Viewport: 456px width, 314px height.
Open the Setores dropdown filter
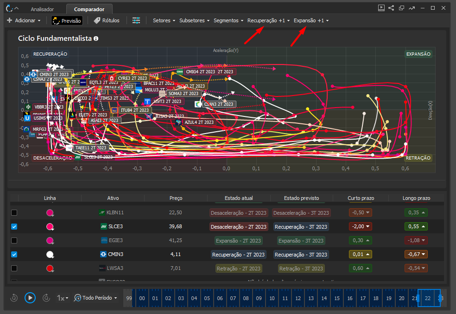tap(164, 20)
